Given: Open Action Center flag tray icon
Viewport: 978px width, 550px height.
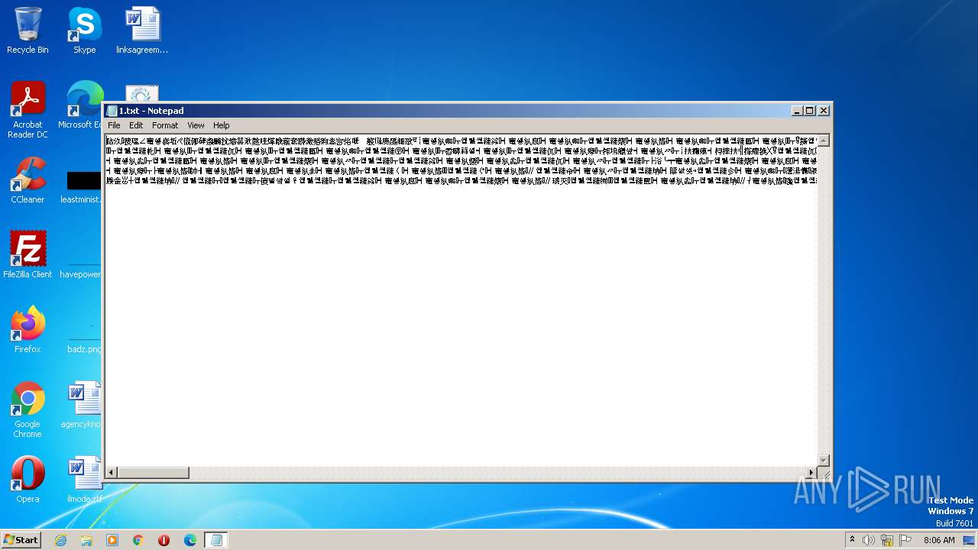Looking at the screenshot, I should pyautogui.click(x=905, y=540).
